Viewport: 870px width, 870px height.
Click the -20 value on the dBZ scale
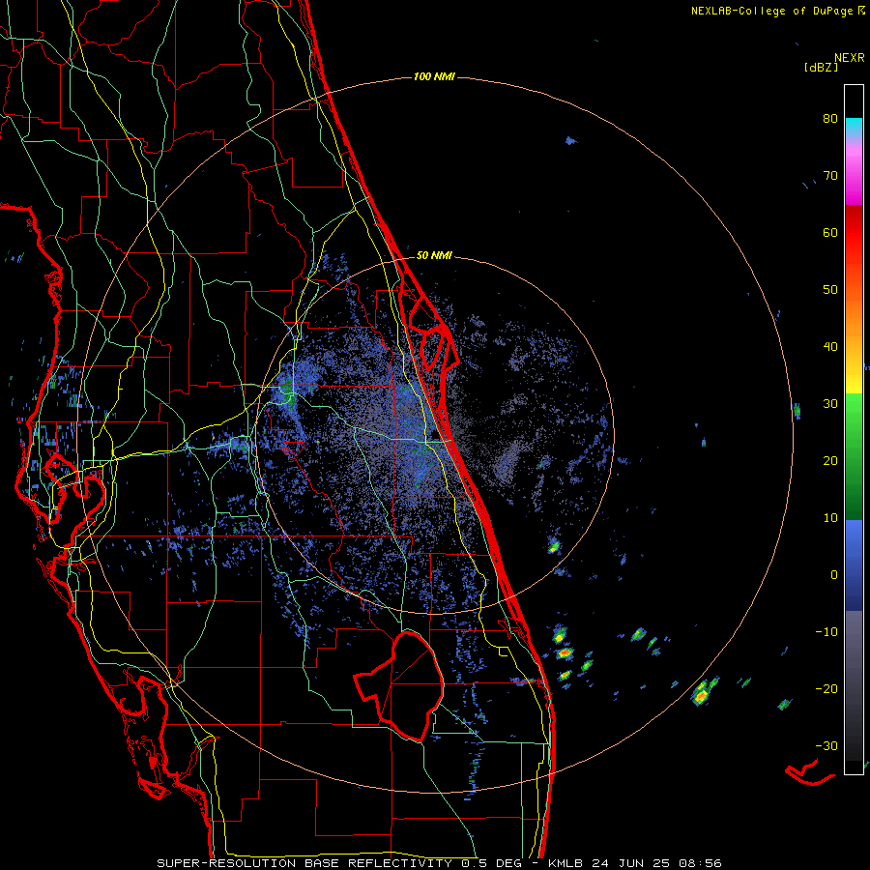point(826,689)
